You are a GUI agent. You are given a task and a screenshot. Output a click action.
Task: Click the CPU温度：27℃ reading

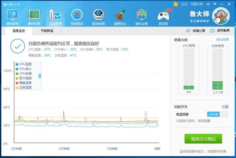pyautogui.click(x=40, y=49)
